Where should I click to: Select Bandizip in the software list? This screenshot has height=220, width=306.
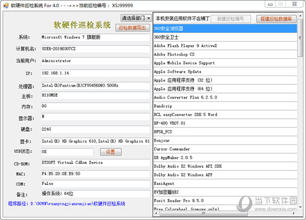pos(225,106)
